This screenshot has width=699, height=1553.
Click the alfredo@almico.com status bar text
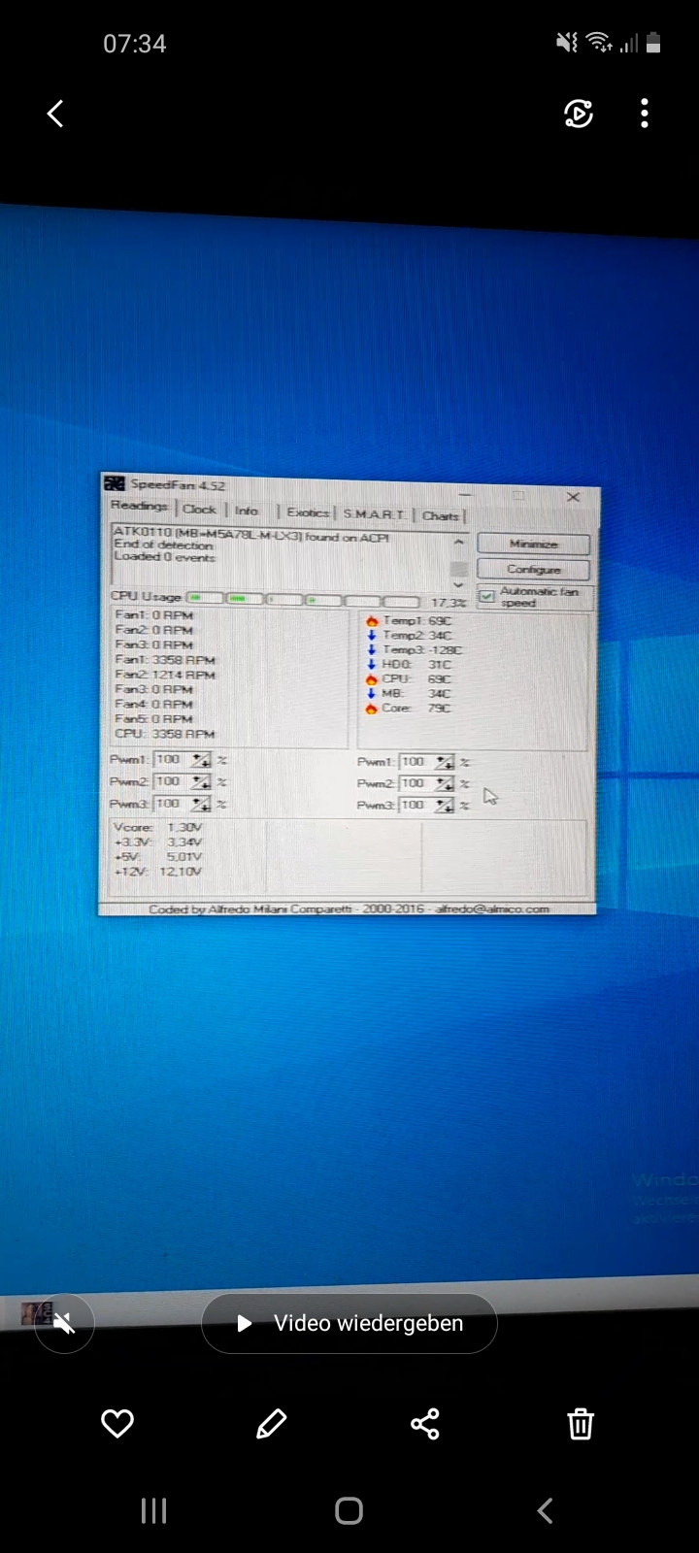[492, 909]
